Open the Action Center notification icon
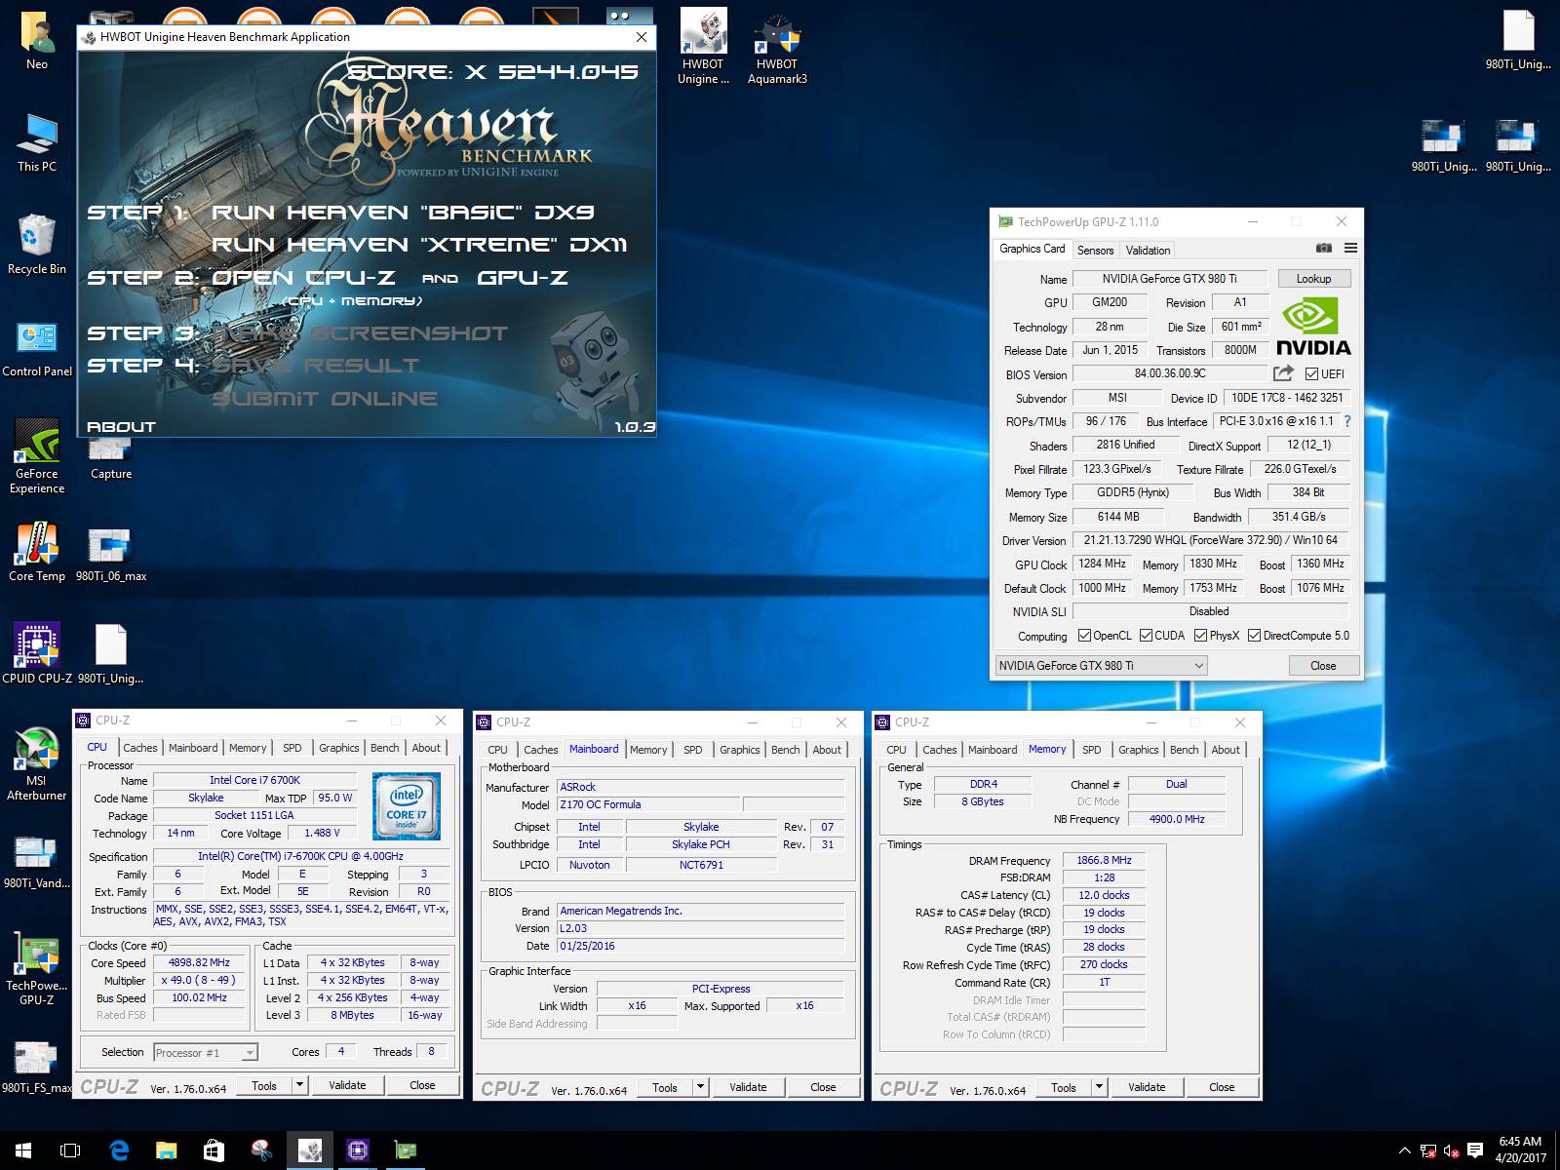This screenshot has width=1560, height=1170. point(1475,1150)
